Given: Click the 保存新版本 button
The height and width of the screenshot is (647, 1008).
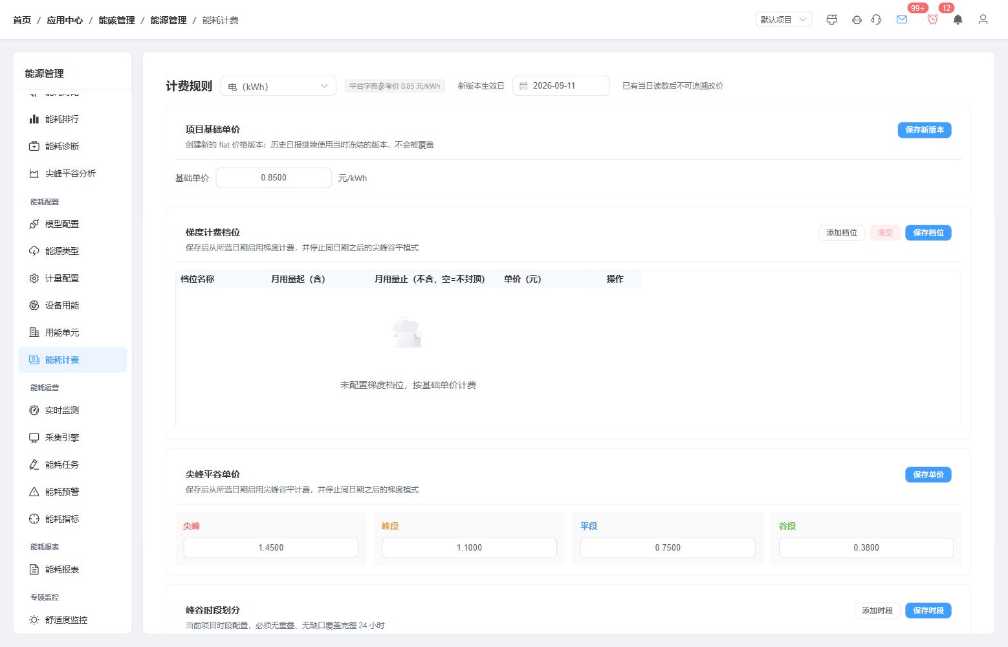Looking at the screenshot, I should [x=924, y=130].
